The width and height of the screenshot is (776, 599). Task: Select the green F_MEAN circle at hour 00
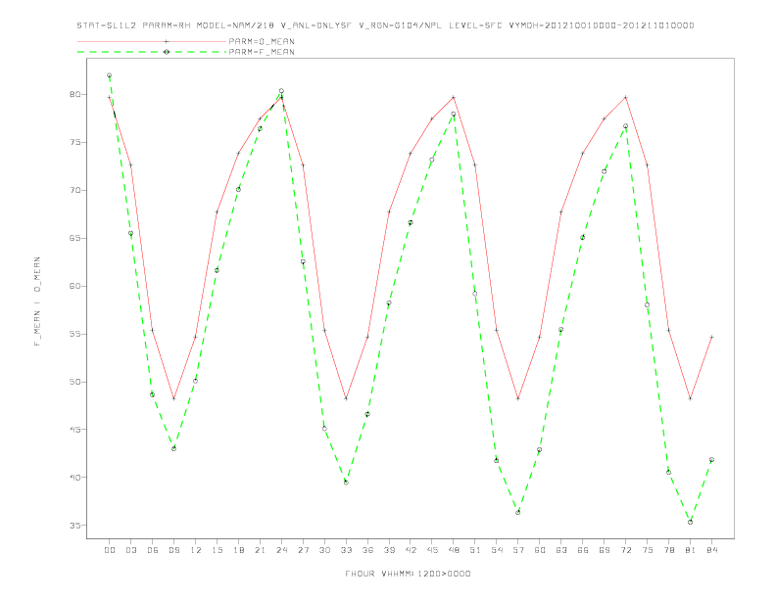tap(110, 75)
